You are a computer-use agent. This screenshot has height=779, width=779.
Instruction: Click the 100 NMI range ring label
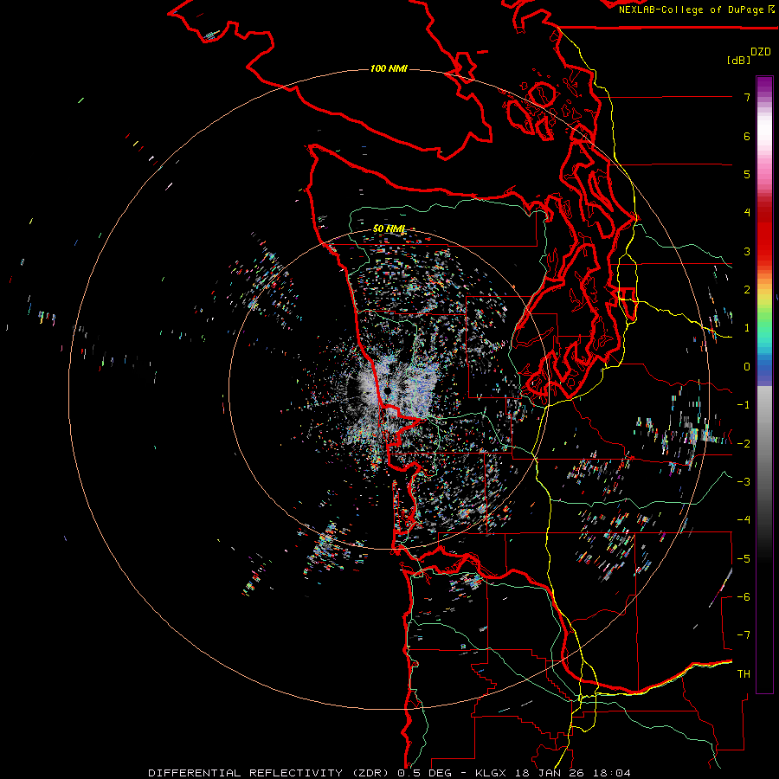(389, 68)
